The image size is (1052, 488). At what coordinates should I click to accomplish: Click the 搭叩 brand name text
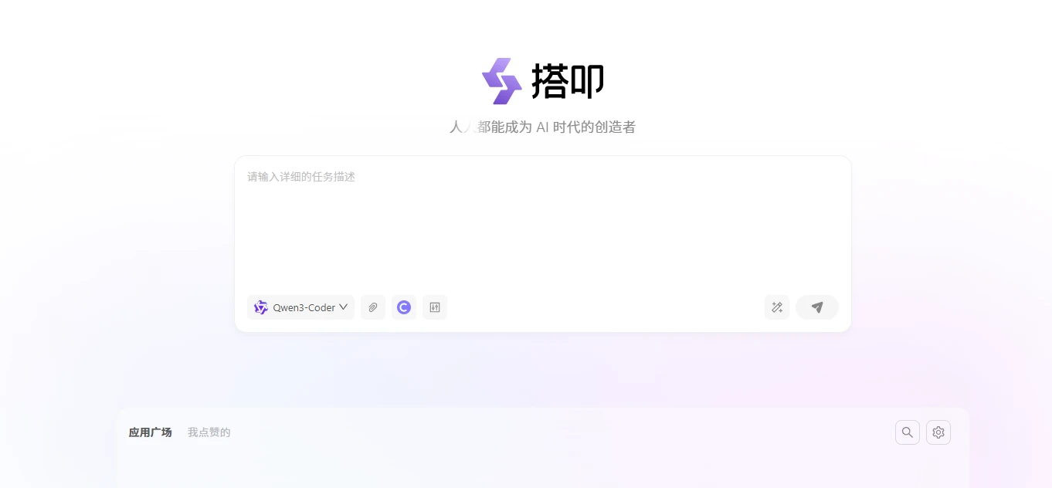tap(568, 81)
